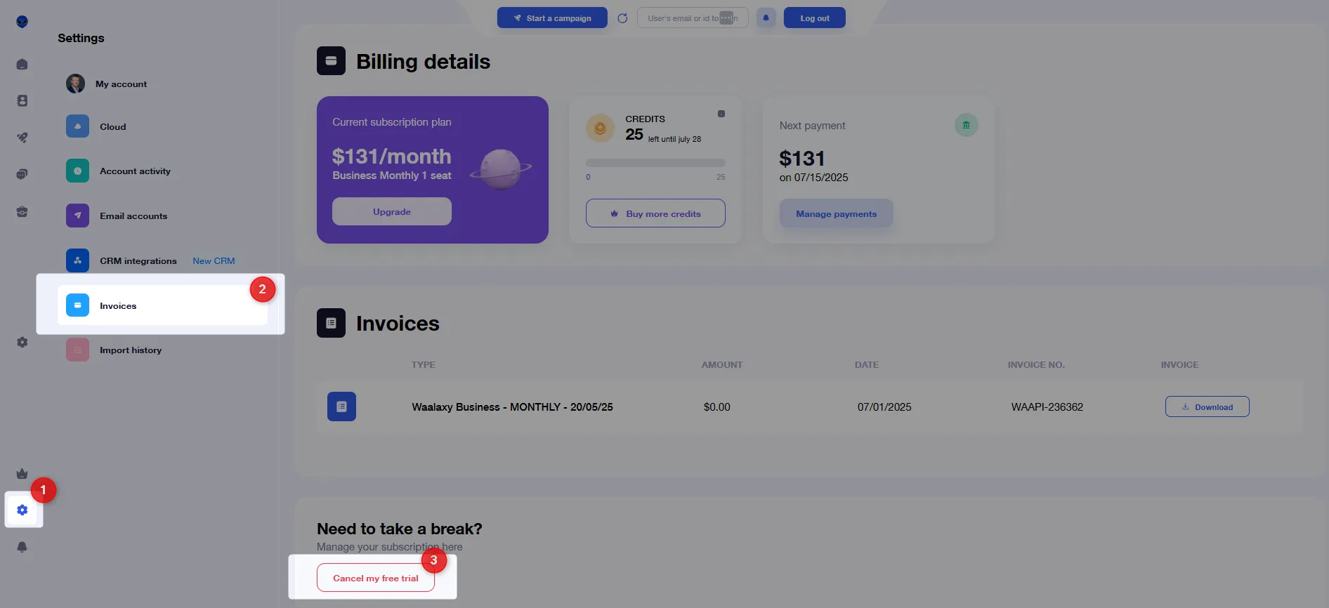Click the crown icon in left rail
The image size is (1329, 608).
click(22, 473)
